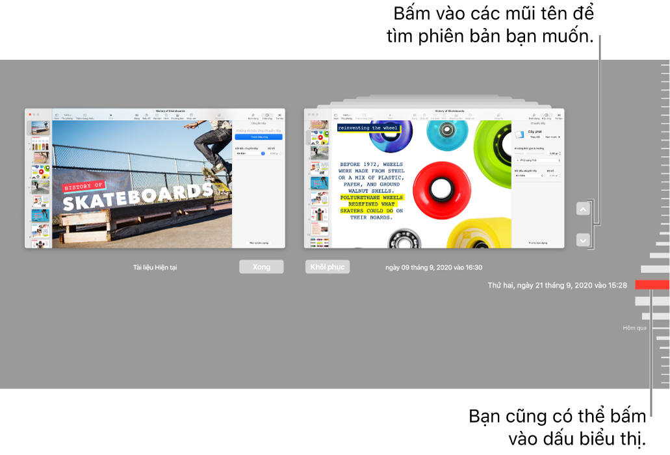The width and height of the screenshot is (670, 455).
Task: Open Tài liệu document inspector in older version
Action: point(559,116)
